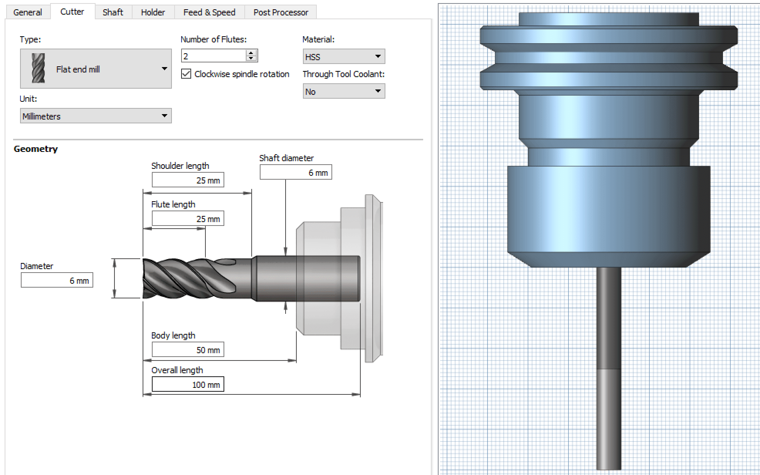Click the Overall length input field
The width and height of the screenshot is (760, 475).
(188, 384)
